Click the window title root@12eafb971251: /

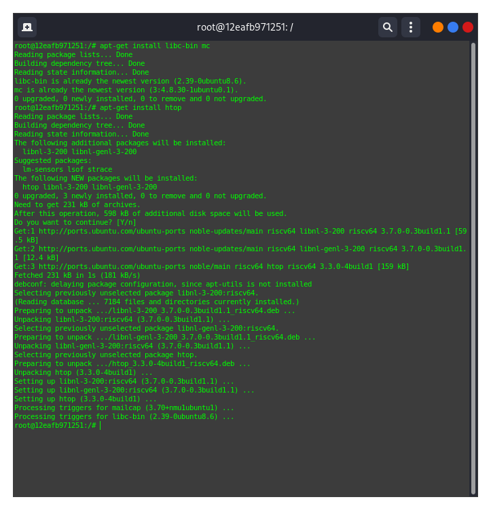(x=245, y=27)
